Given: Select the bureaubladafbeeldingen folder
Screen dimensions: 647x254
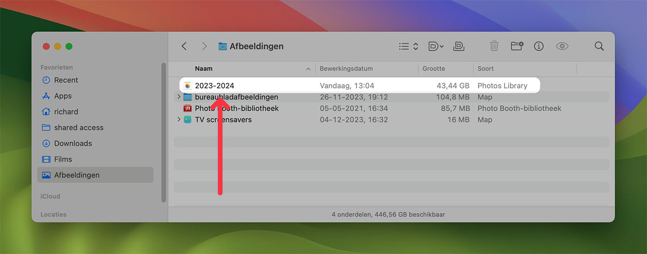Looking at the screenshot, I should pyautogui.click(x=236, y=97).
